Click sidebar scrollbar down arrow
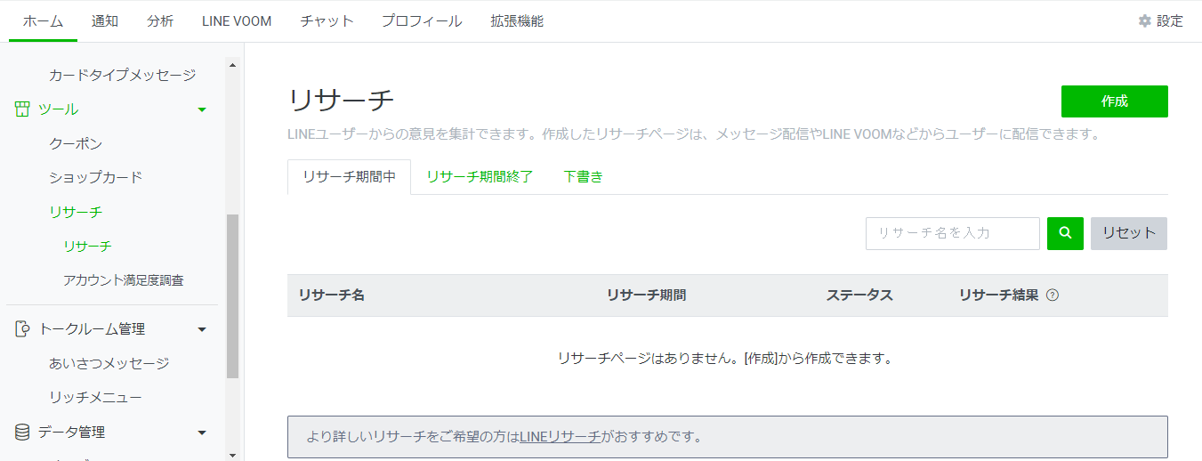This screenshot has height=461, width=1202. (233, 455)
